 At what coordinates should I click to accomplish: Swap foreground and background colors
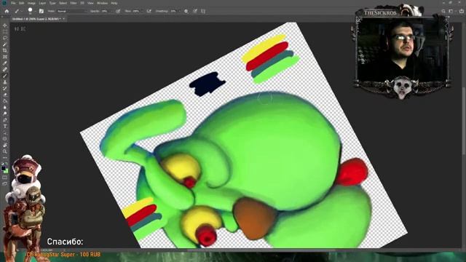pyautogui.click(x=7, y=164)
